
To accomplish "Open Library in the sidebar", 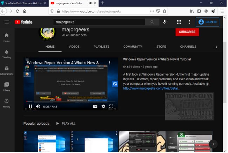I will (x=7, y=87).
